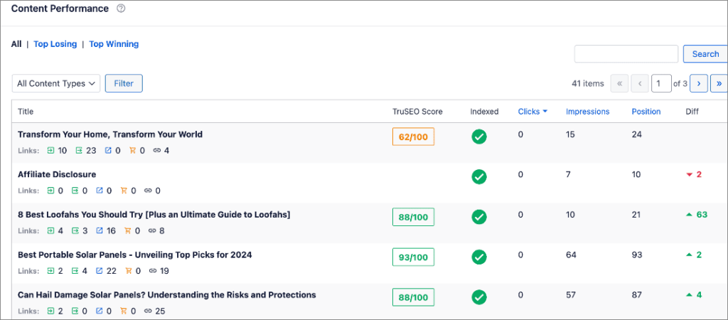
Task: Click the 41 items count text
Action: 588,84
